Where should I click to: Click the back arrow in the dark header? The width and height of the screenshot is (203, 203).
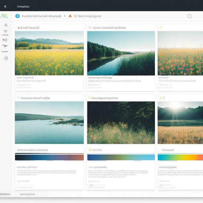coord(5,7)
